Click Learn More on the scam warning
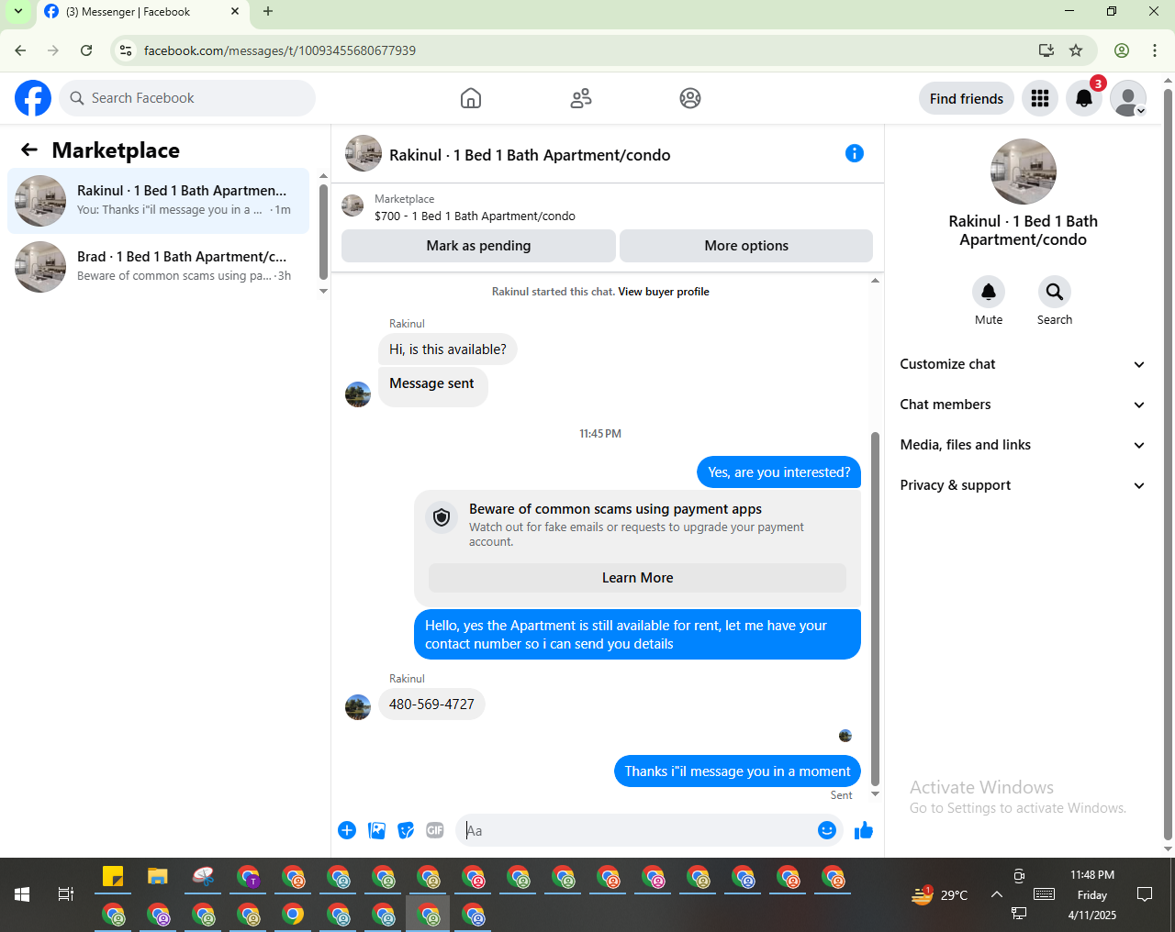Screen dimensions: 1175x932 click(x=637, y=578)
